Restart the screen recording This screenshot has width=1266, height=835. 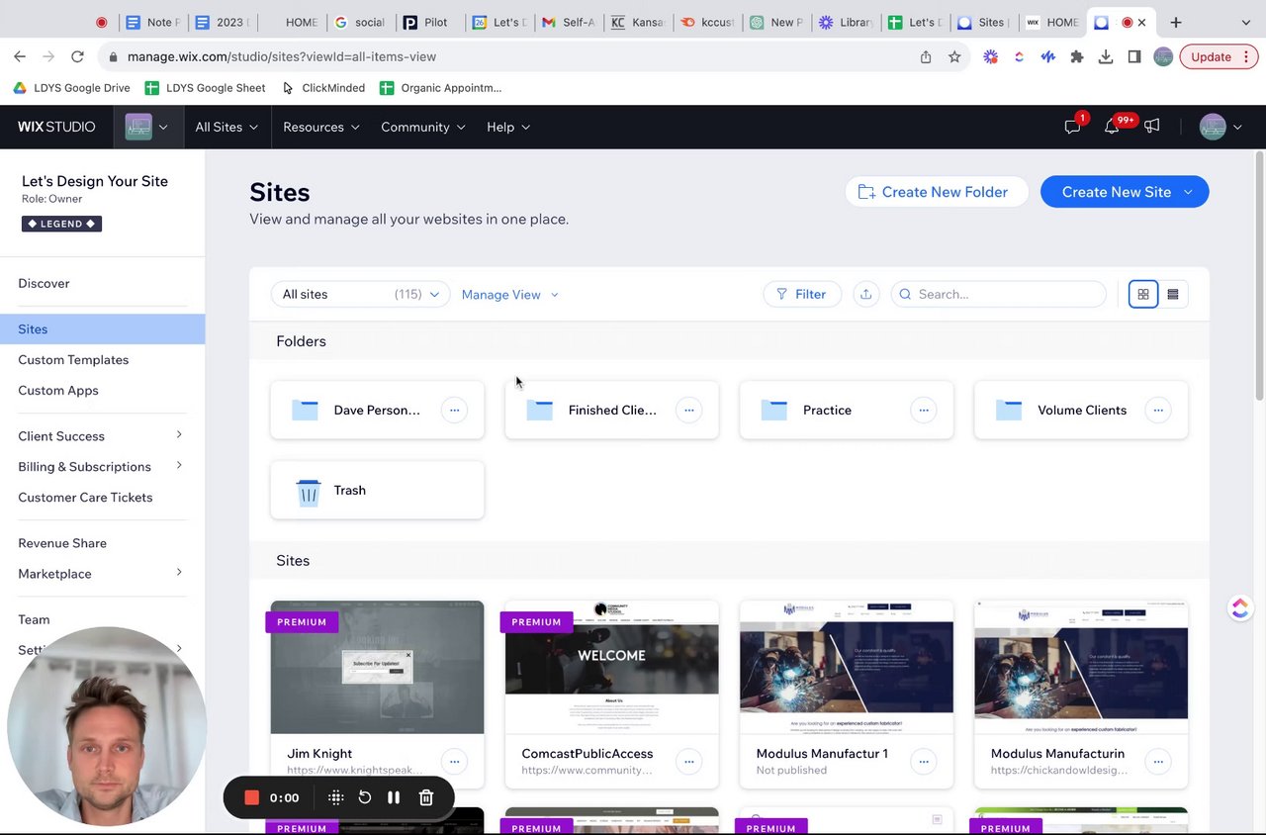pos(364,797)
